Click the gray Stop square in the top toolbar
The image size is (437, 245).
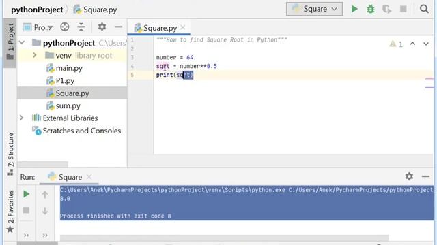[403, 9]
